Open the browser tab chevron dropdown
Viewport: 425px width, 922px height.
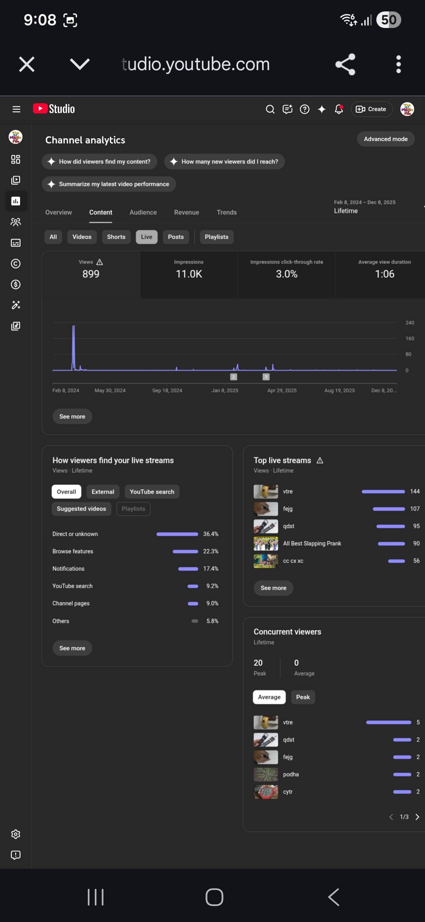point(80,64)
